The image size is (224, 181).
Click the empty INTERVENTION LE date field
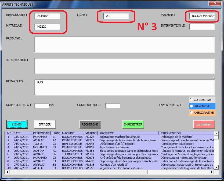pyautogui.click(x=202, y=27)
